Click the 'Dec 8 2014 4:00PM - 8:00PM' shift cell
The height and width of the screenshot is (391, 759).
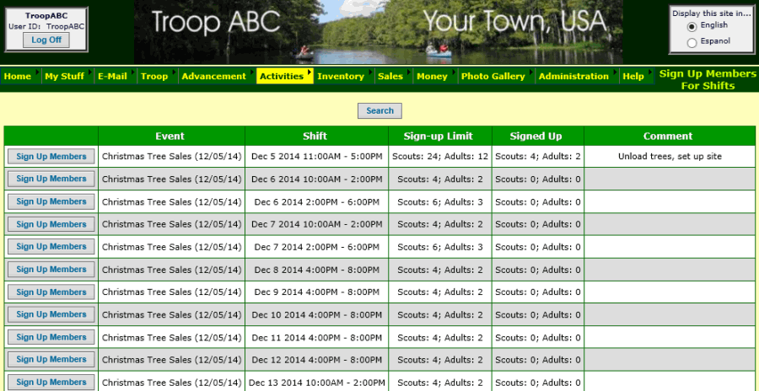[316, 270]
